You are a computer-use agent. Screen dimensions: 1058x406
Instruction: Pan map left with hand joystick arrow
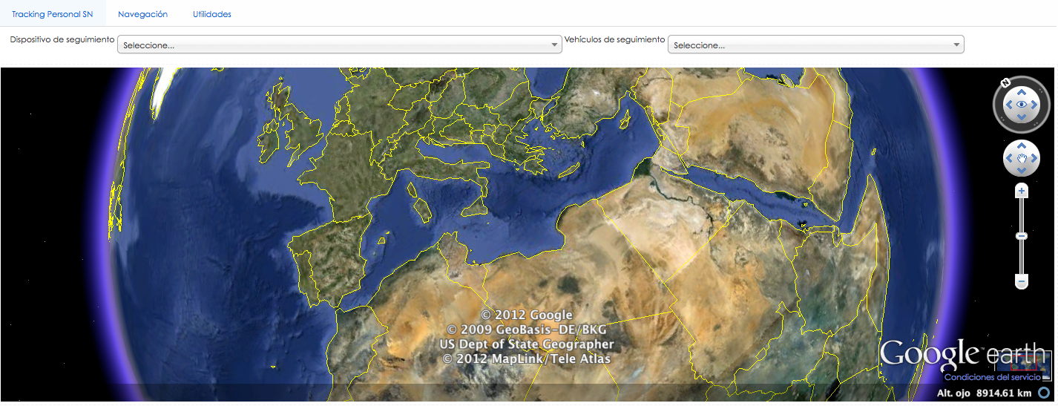(x=1009, y=158)
